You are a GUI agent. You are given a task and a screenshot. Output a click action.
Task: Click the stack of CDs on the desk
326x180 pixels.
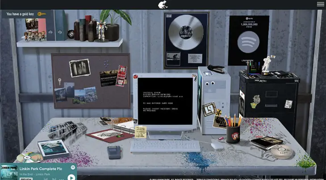pyautogui.click(x=29, y=157)
